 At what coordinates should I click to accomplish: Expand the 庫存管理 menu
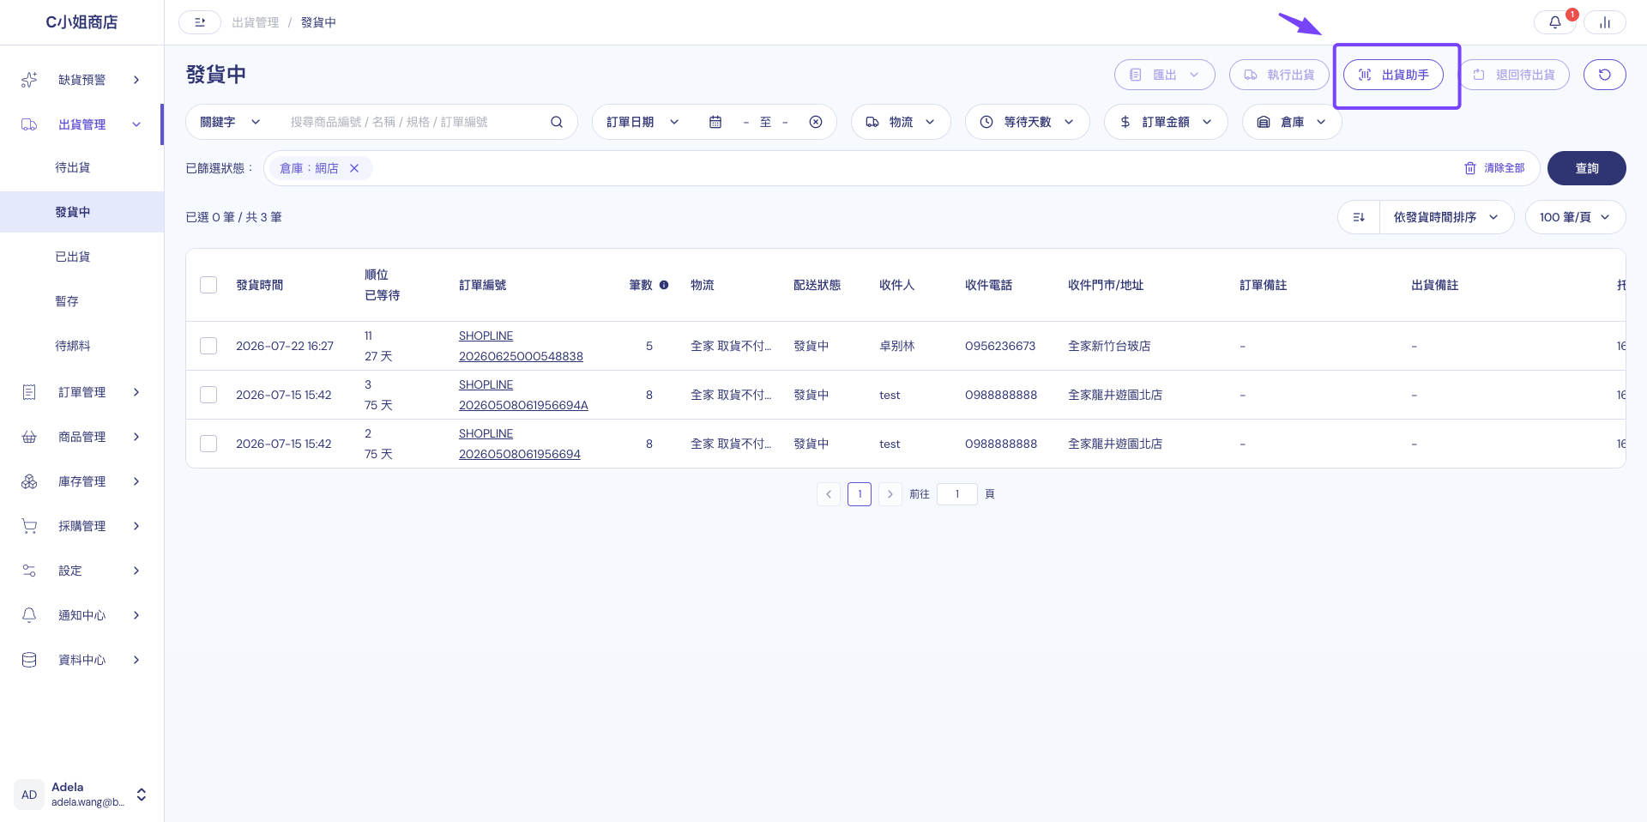(x=81, y=481)
